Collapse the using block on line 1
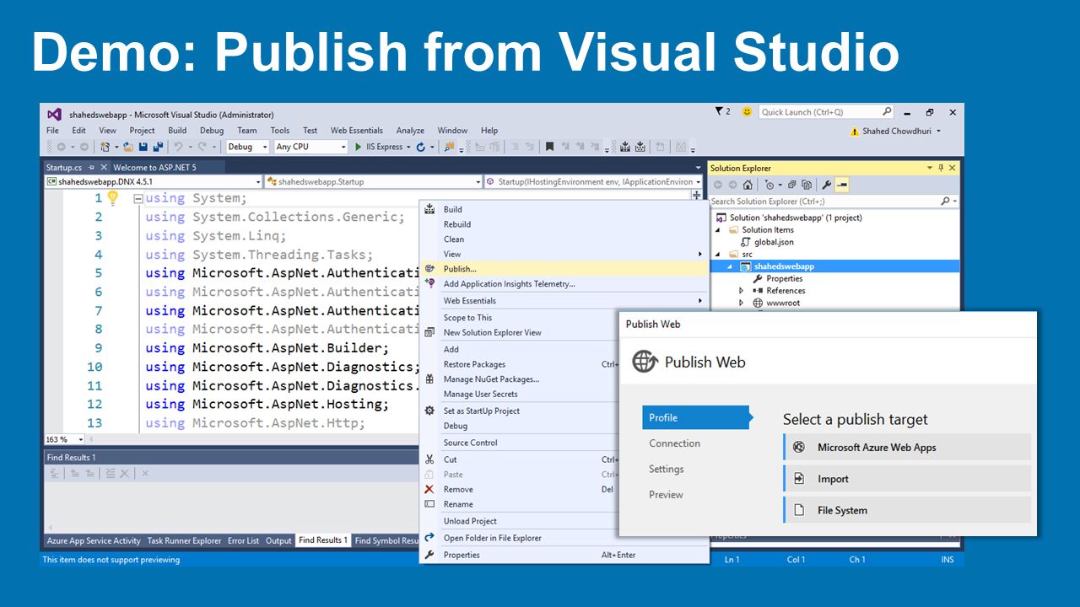The image size is (1080, 607). point(138,199)
